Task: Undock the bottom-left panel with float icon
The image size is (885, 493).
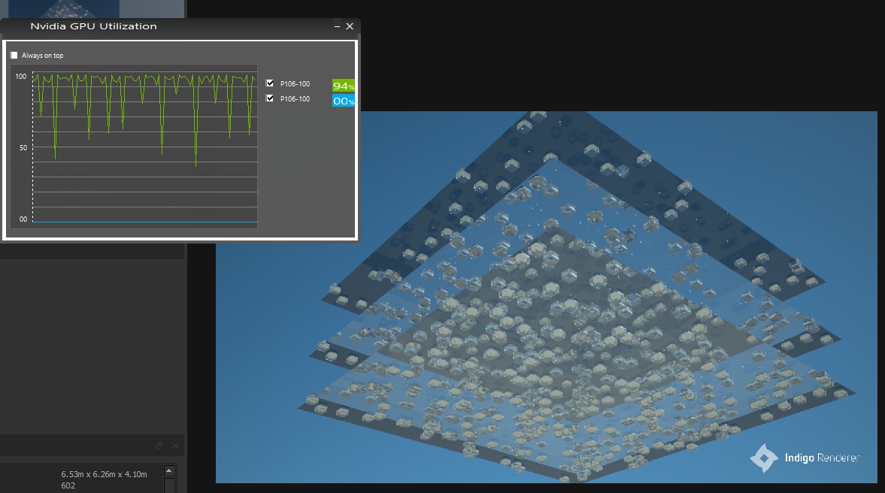Action: pyautogui.click(x=159, y=446)
